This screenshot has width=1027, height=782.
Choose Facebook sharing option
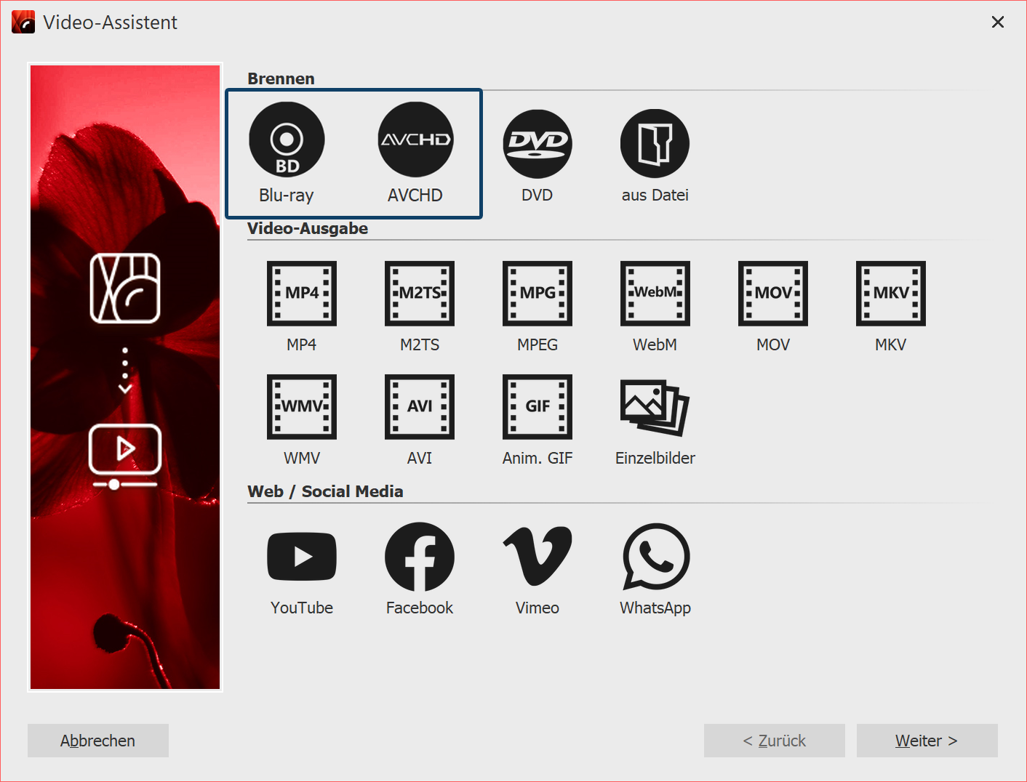(419, 556)
